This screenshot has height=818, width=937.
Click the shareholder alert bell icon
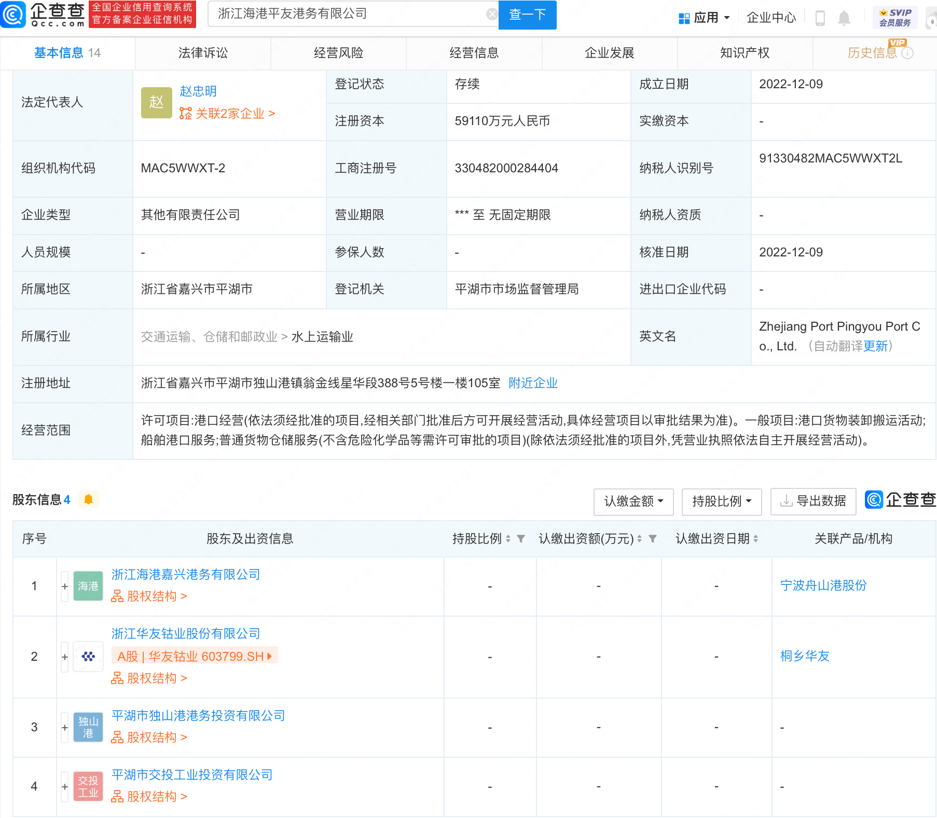[x=88, y=499]
